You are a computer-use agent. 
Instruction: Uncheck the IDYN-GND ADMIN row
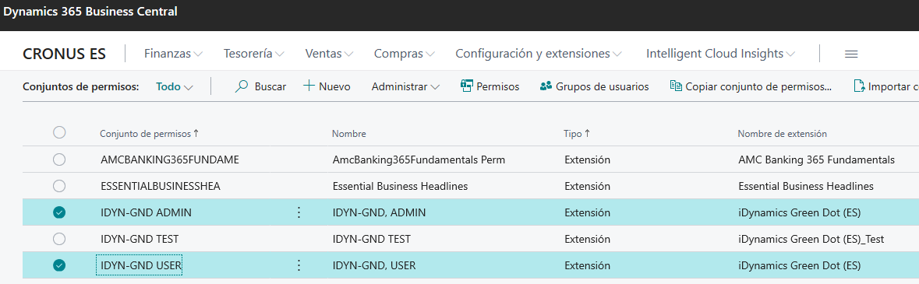click(59, 212)
